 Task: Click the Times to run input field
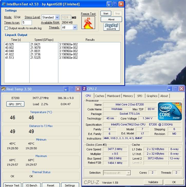(27, 23)
